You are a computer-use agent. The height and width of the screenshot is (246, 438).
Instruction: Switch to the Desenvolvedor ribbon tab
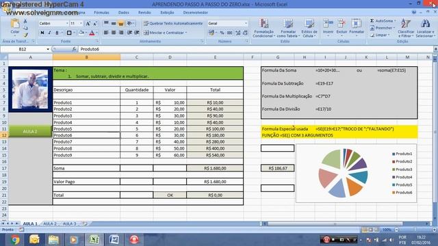(x=196, y=12)
